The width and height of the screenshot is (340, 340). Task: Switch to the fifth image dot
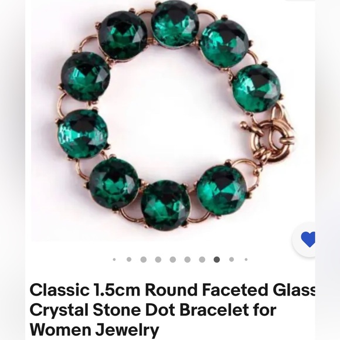pyautogui.click(x=173, y=260)
